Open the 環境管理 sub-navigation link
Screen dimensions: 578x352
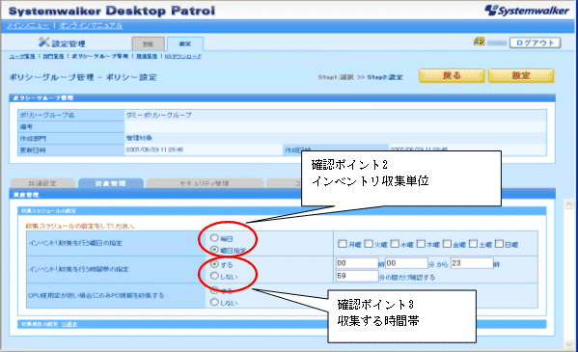pyautogui.click(x=147, y=56)
